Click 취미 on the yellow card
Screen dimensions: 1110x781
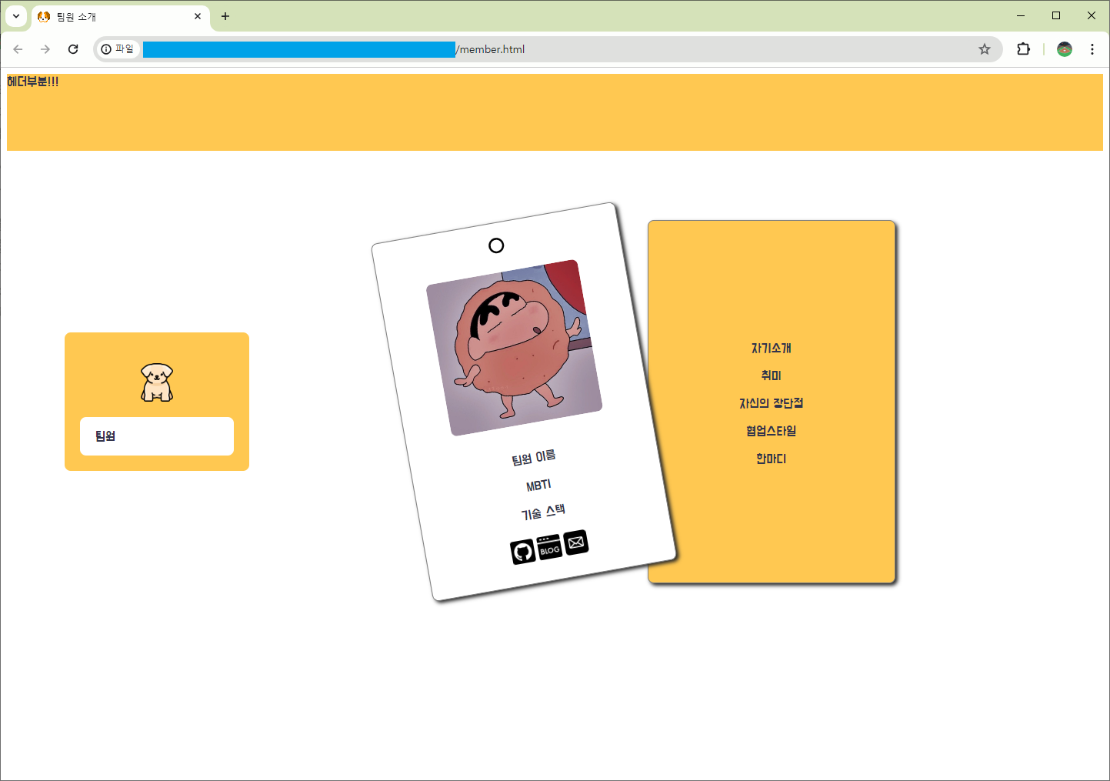tap(772, 375)
